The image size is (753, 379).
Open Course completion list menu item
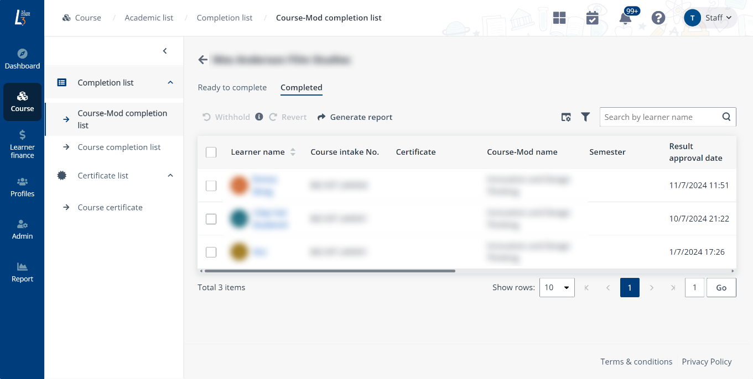[119, 147]
